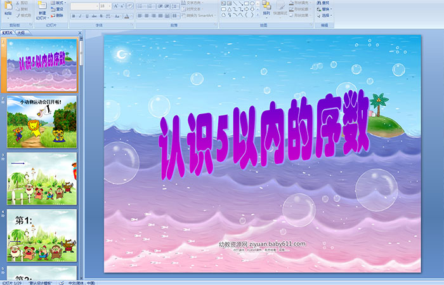Screen dimensions: 444x285
Task: Open Text Direction (文字方向) menu
Action: (193, 3)
